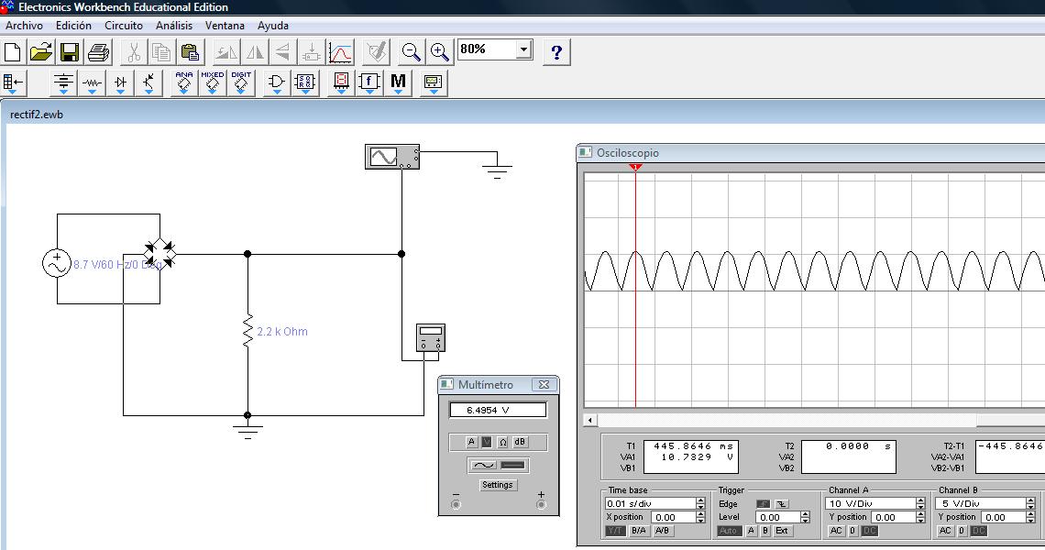Click the oscilloscope horizontal scrollbar left arrow
The width and height of the screenshot is (1045, 550).
[591, 420]
